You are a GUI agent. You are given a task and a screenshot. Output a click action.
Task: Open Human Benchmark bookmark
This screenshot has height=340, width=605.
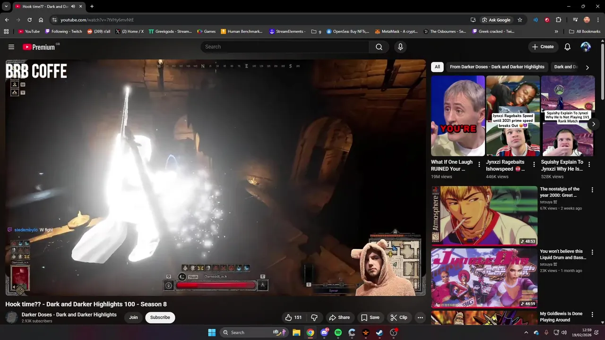(241, 32)
